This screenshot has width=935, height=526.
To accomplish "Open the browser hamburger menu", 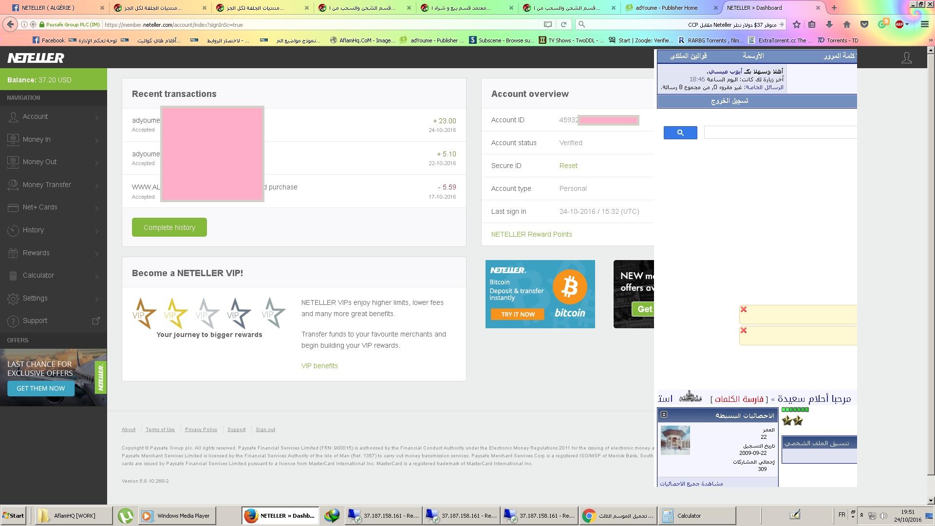I will click(924, 24).
